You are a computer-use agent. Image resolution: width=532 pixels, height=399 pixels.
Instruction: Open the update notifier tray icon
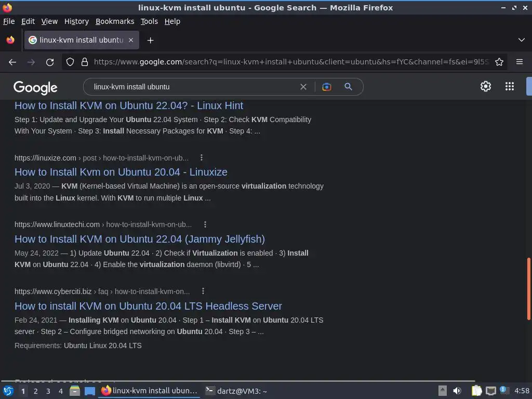pyautogui.click(x=504, y=391)
